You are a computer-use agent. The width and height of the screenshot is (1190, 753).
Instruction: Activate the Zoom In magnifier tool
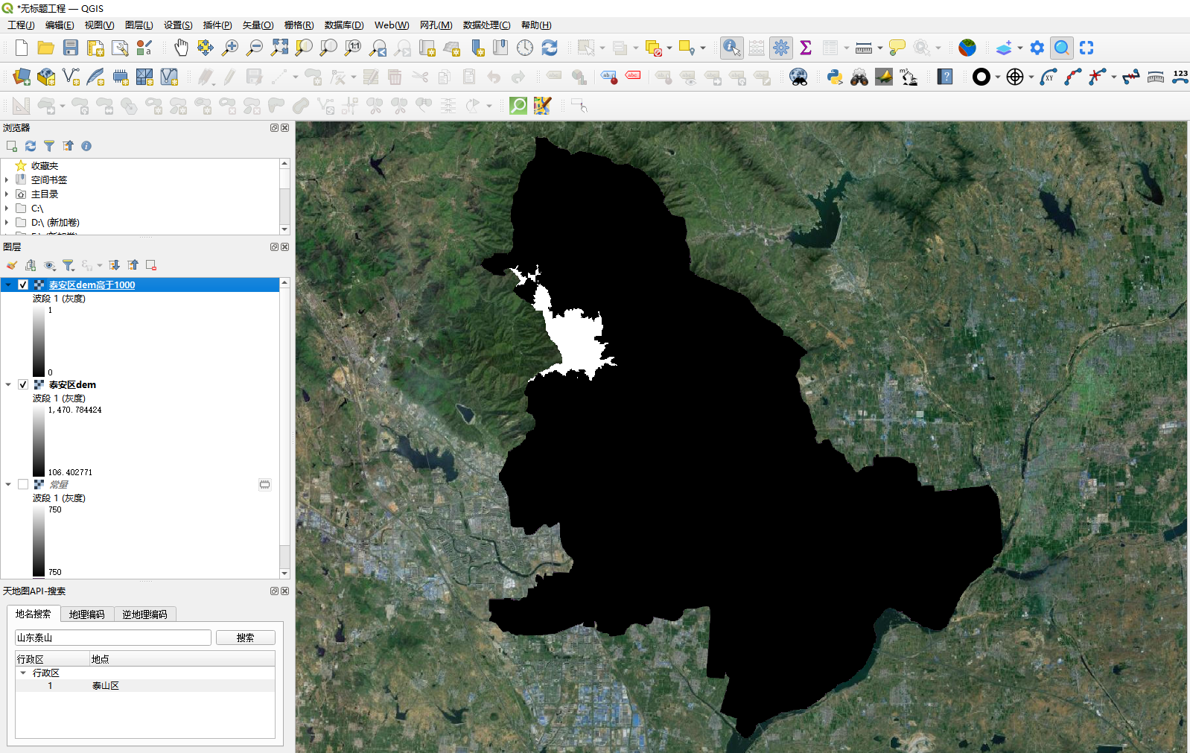tap(230, 48)
